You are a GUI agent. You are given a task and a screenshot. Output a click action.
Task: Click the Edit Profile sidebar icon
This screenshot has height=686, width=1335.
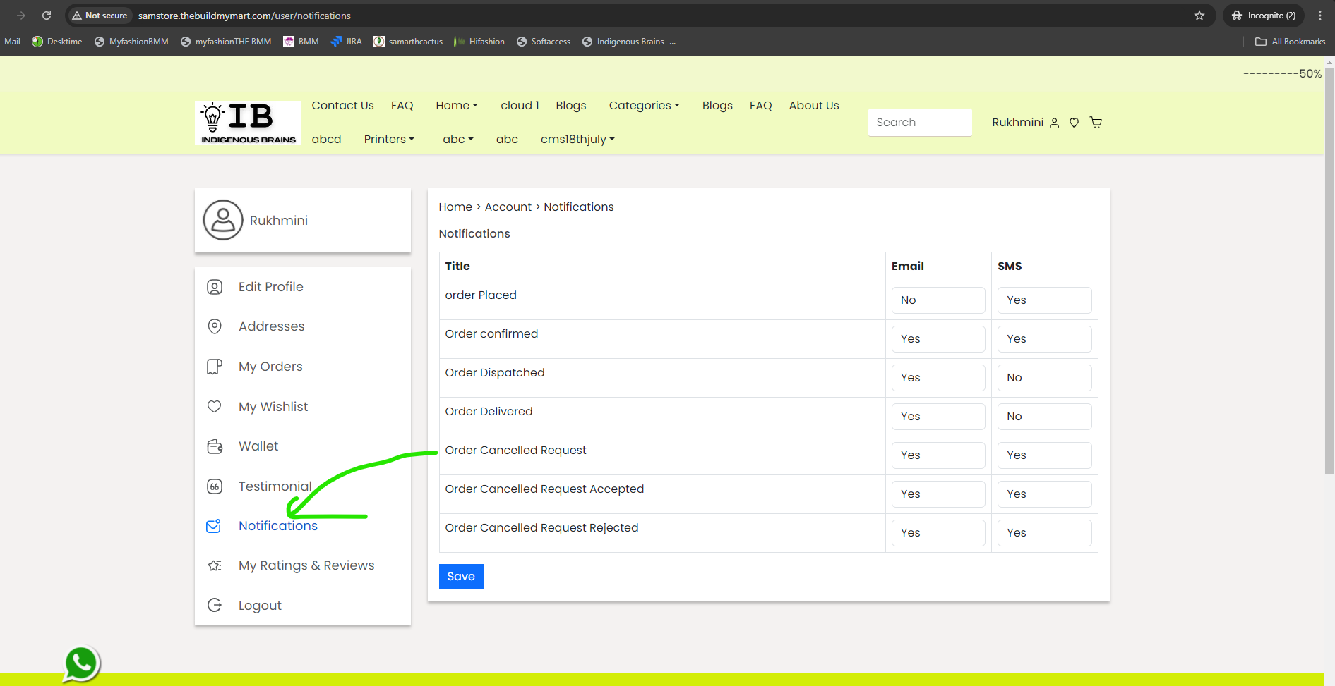tap(215, 287)
